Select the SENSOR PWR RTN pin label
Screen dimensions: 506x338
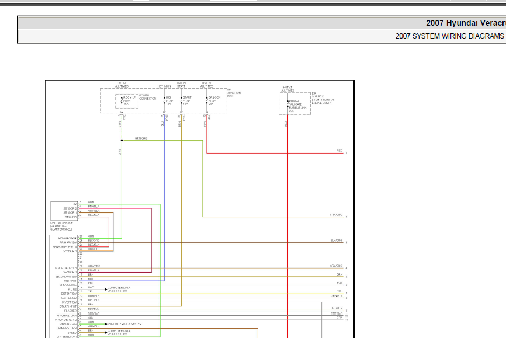tap(65, 247)
